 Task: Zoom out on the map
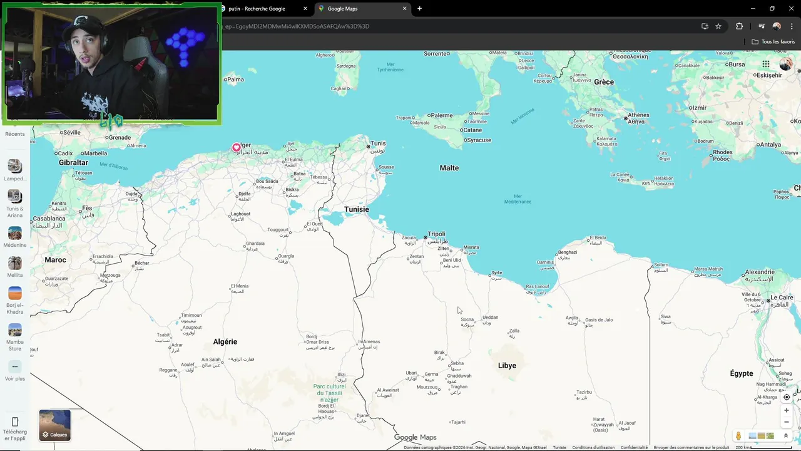click(x=787, y=422)
